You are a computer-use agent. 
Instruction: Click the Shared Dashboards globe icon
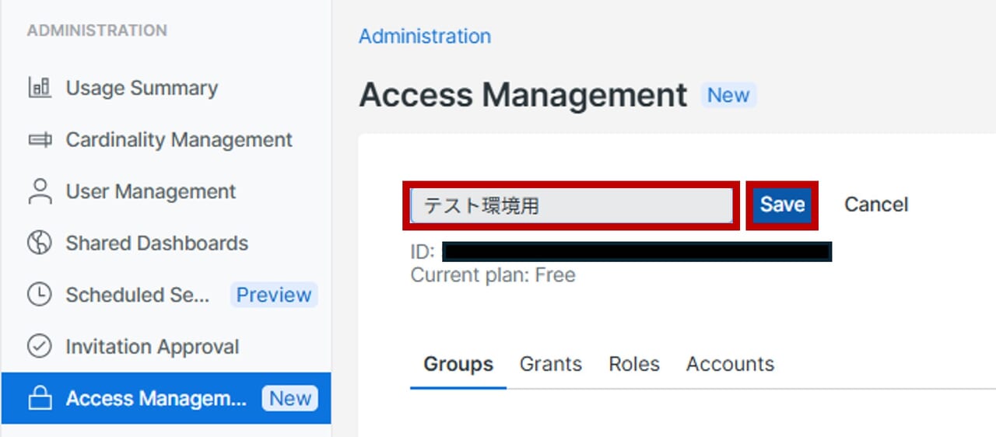tap(40, 243)
